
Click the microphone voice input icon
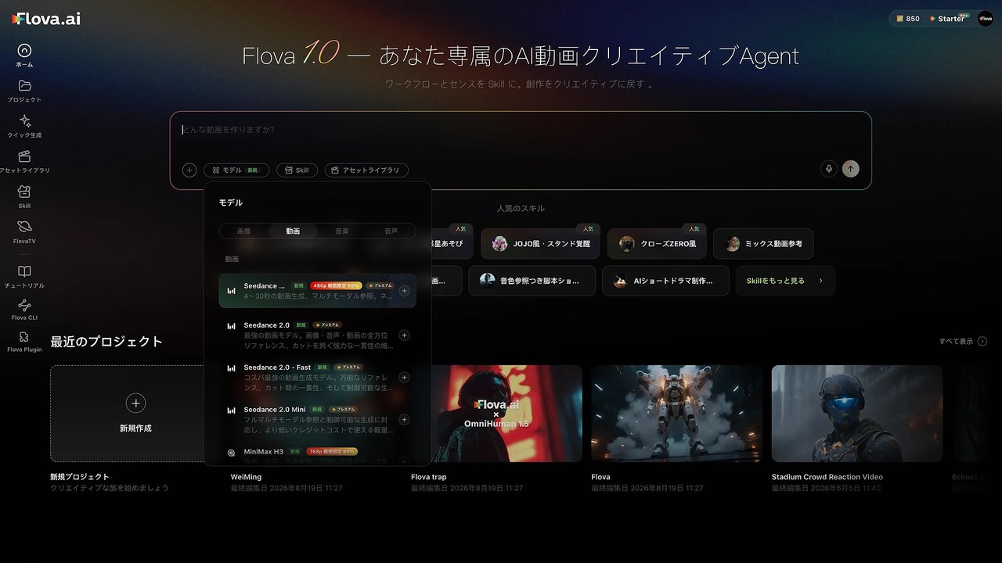[828, 169]
